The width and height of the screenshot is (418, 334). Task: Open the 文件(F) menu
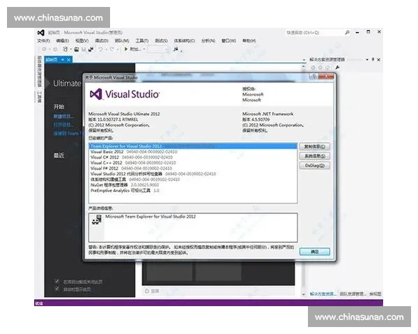click(43, 41)
